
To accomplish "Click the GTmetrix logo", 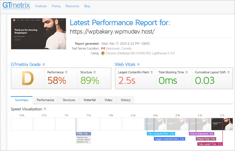I will pyautogui.click(x=16, y=6).
